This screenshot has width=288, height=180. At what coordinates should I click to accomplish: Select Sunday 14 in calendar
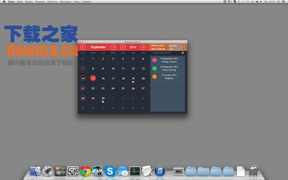pyautogui.click(x=83, y=78)
